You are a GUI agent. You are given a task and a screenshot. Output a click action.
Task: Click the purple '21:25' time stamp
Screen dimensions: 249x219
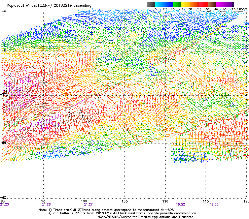point(5,205)
